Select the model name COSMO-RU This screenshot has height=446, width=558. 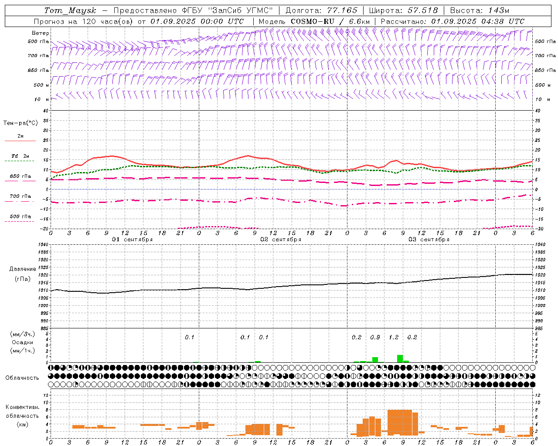(x=313, y=21)
